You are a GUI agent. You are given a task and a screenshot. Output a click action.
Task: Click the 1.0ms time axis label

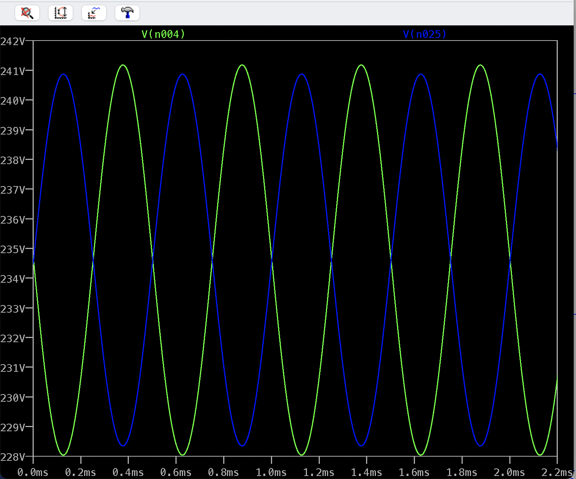click(x=271, y=473)
